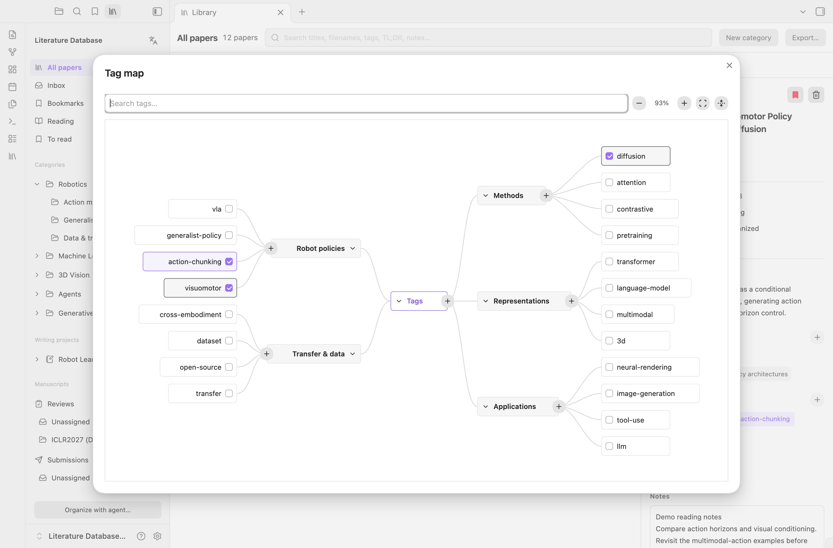
Task: Add a group to root Tags node
Action: click(x=447, y=301)
